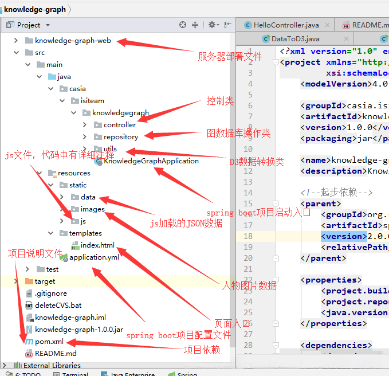Collapse the knowledgegraph package
The height and width of the screenshot is (376, 389).
coord(73,113)
